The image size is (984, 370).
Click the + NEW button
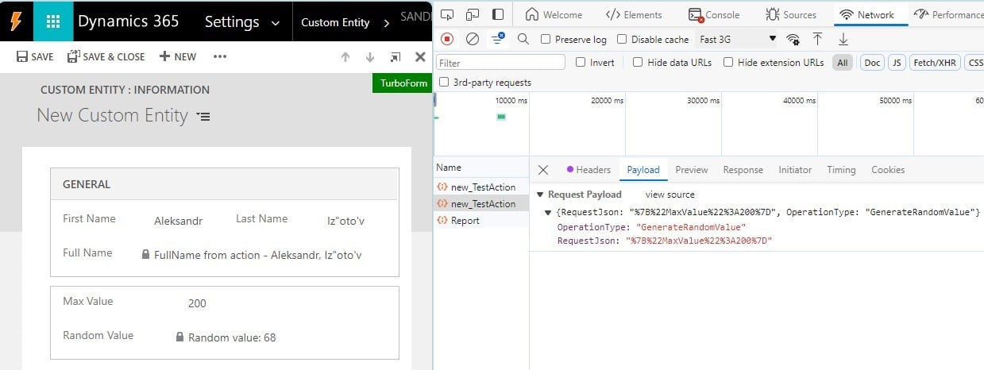pos(178,56)
